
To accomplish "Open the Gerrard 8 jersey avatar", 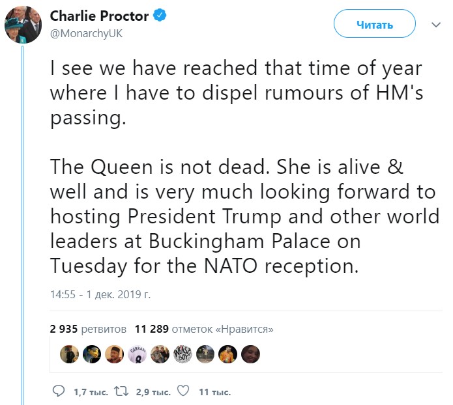I will [137, 354].
